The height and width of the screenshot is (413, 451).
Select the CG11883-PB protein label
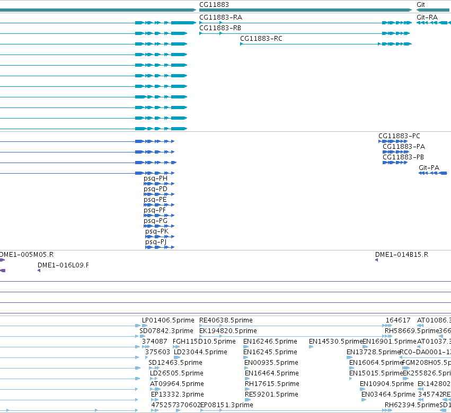(403, 157)
